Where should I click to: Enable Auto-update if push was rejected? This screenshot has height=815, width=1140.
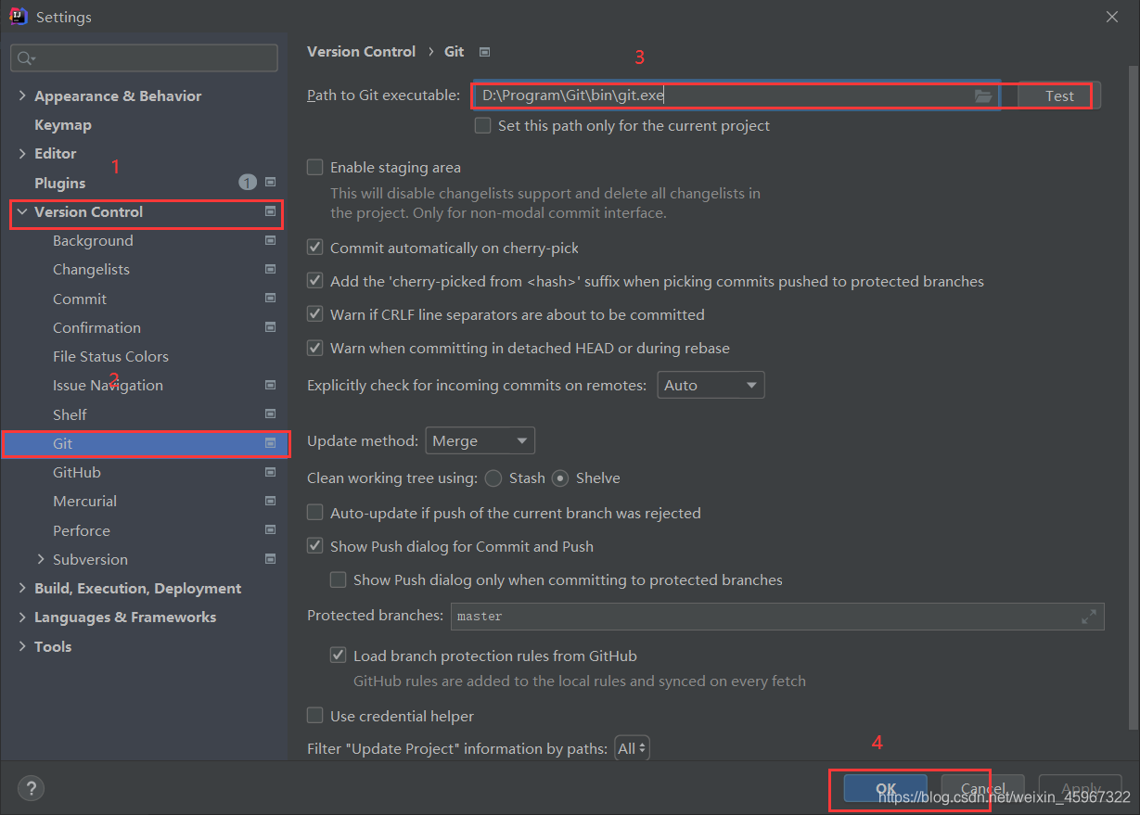[x=315, y=513]
